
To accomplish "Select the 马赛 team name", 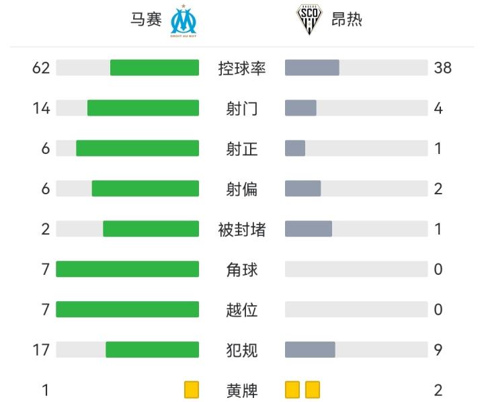I will [x=146, y=19].
